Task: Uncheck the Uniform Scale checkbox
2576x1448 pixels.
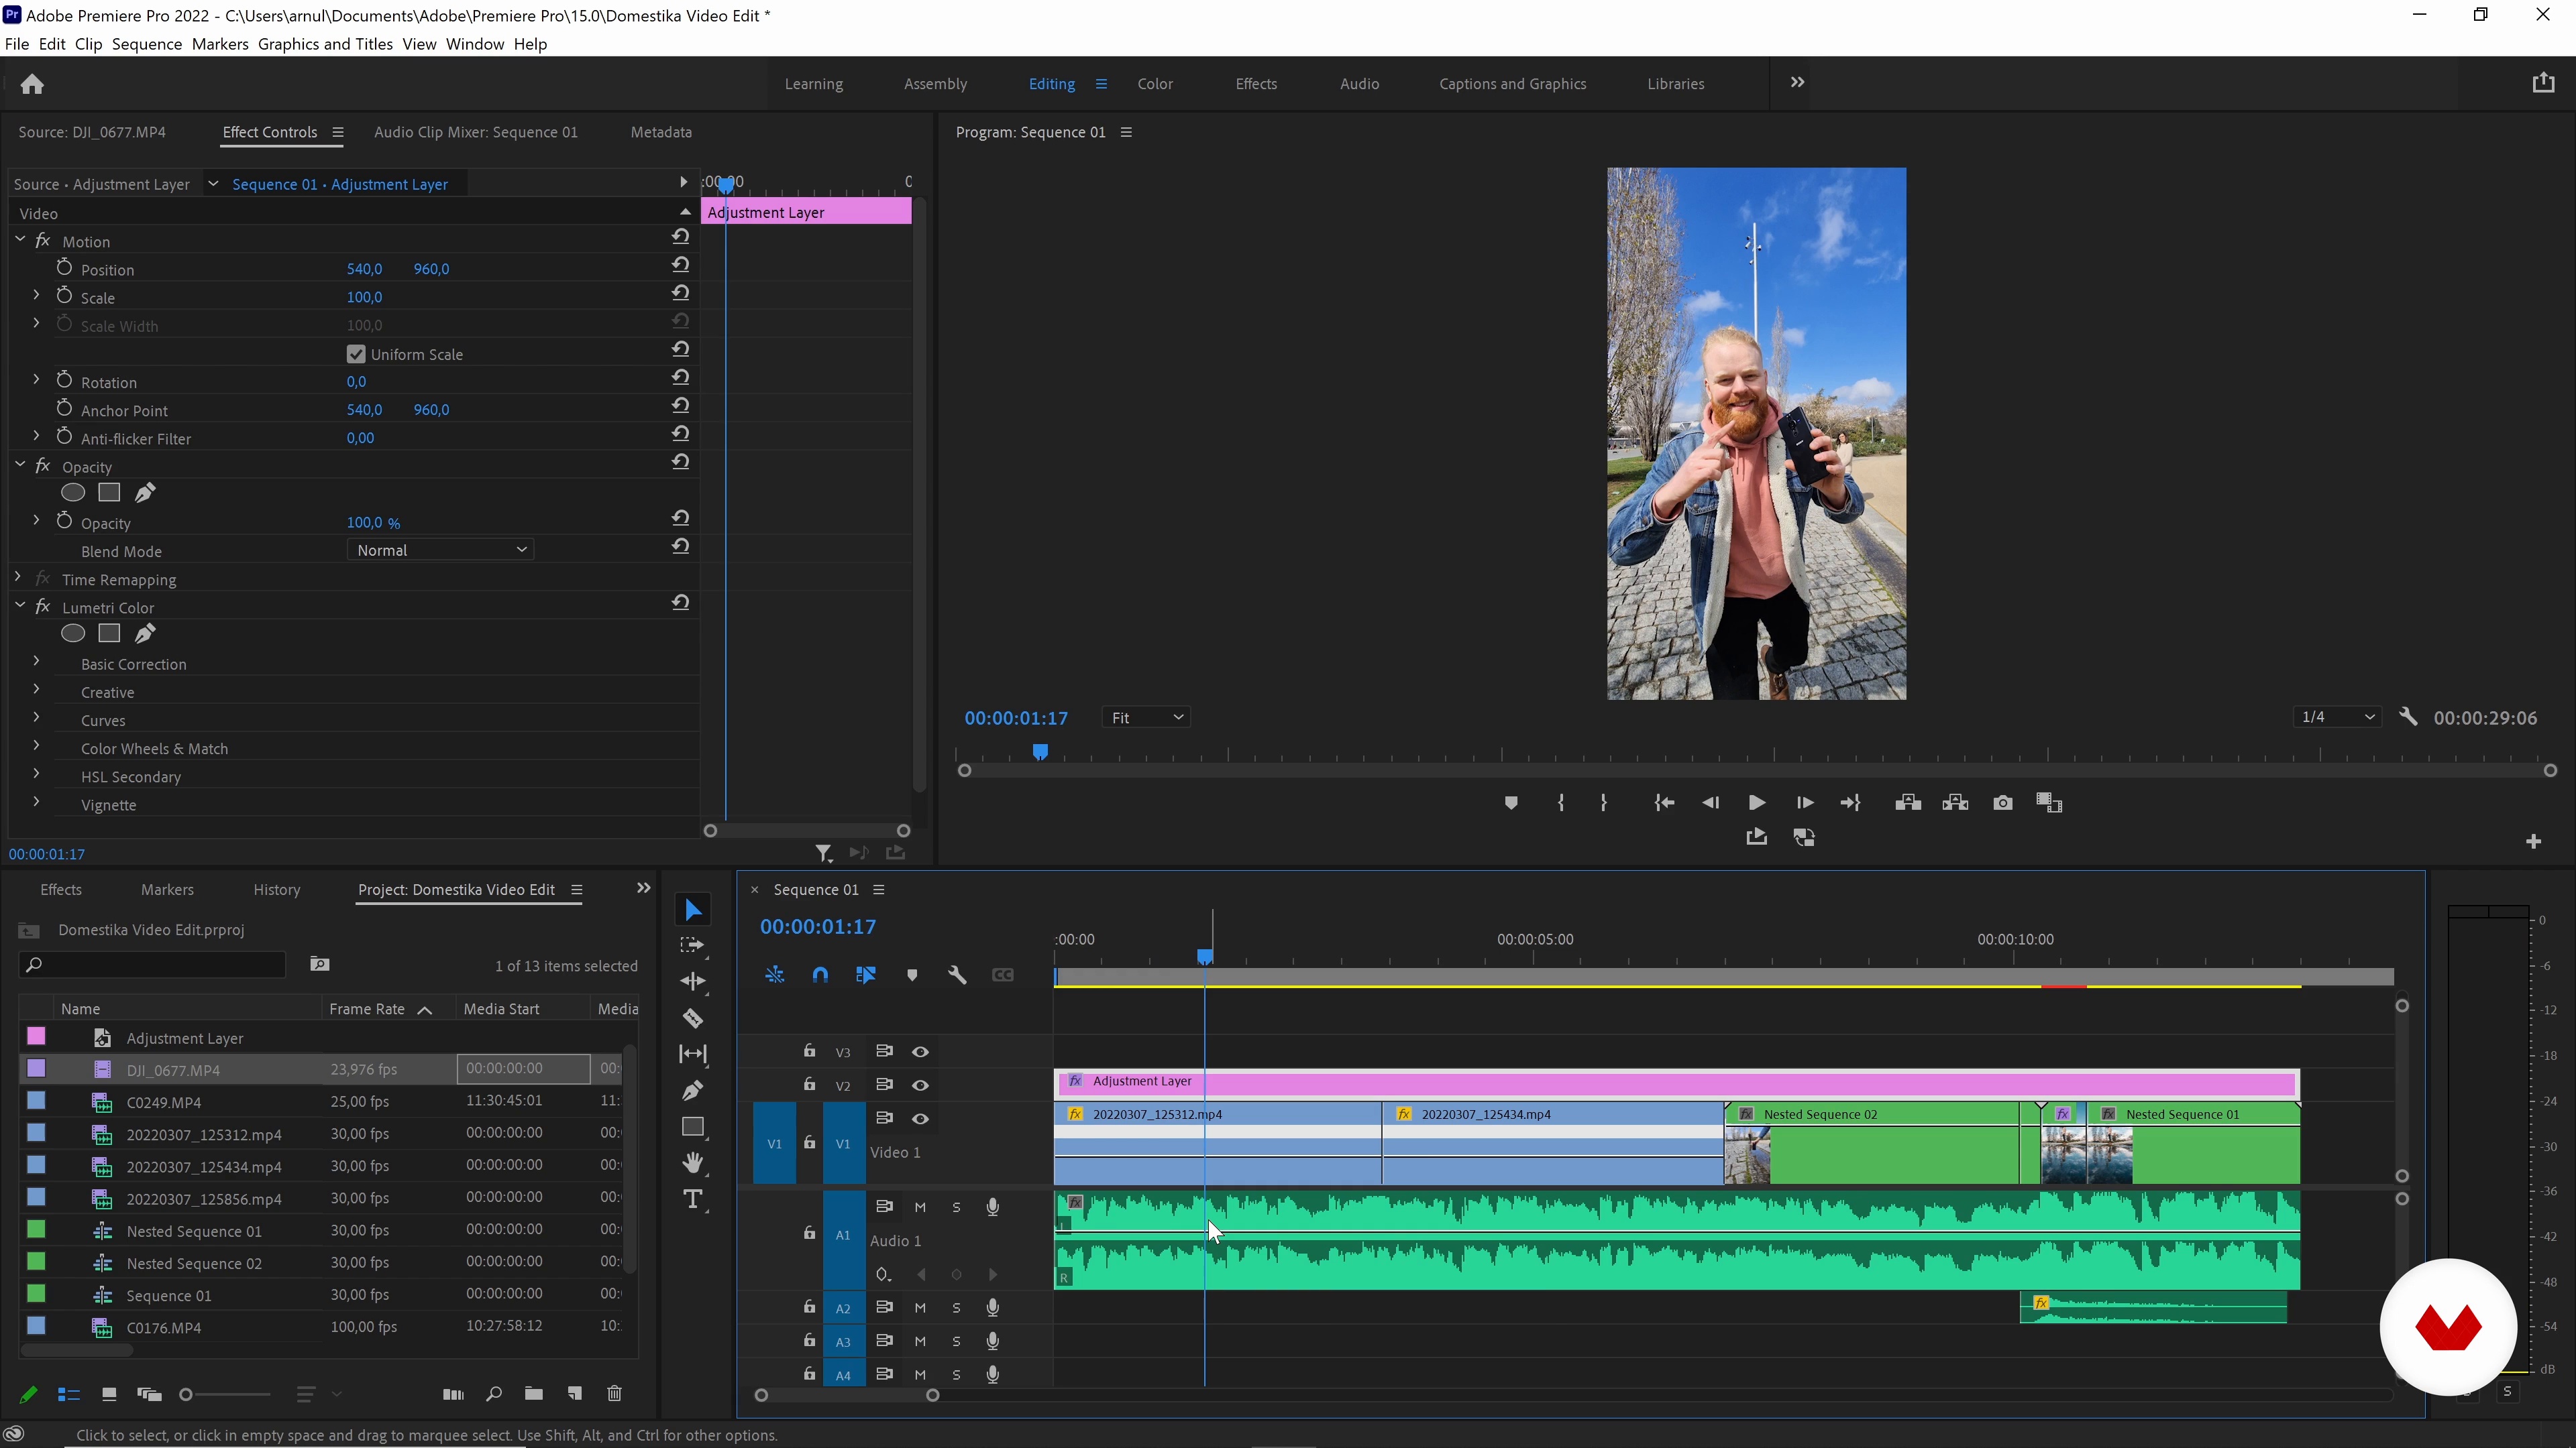Action: pos(356,354)
